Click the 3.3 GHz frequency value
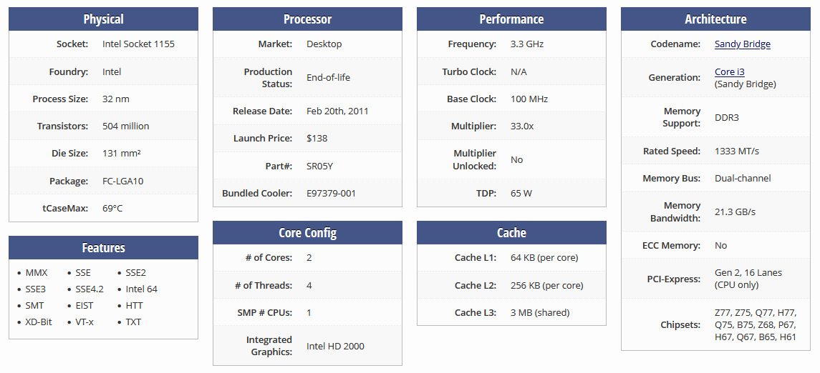Image resolution: width=820 pixels, height=373 pixels. (526, 44)
